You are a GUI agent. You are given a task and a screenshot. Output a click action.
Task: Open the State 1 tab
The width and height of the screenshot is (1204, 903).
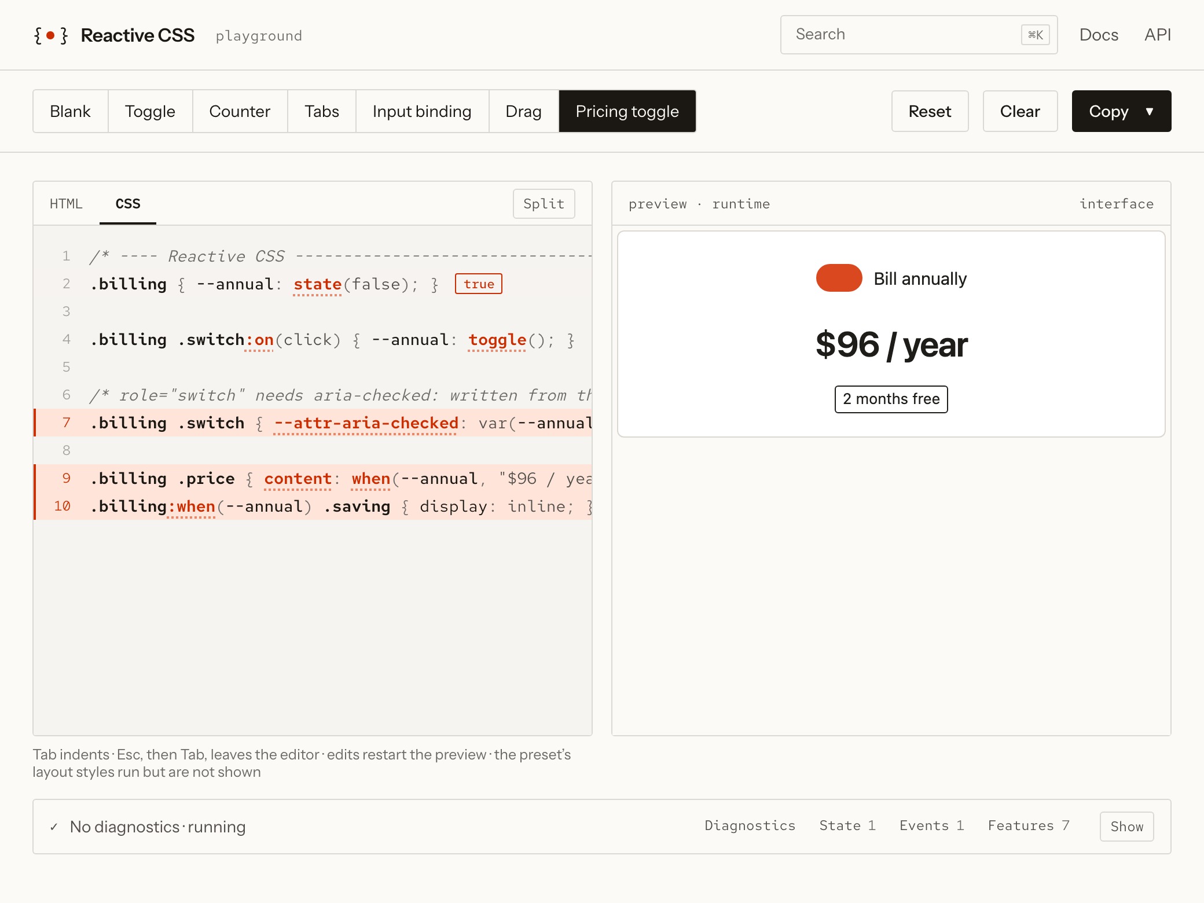(847, 826)
